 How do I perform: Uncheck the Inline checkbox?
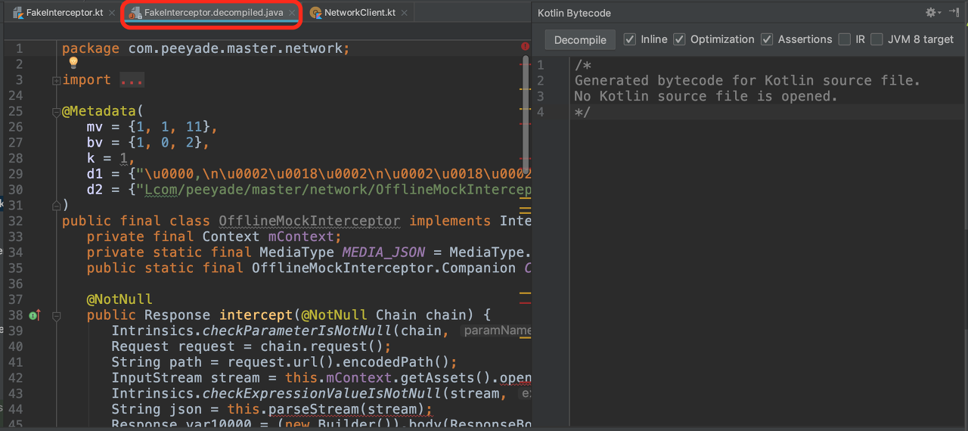click(x=629, y=39)
